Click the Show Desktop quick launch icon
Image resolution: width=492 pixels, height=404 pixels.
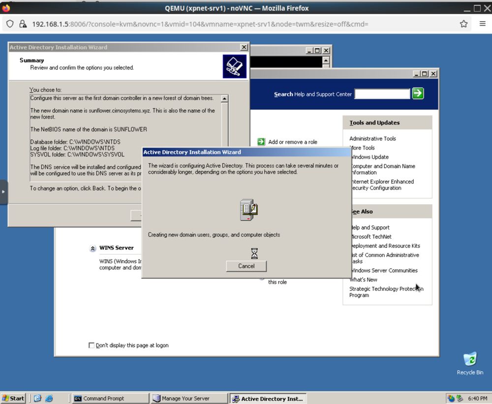(x=38, y=399)
